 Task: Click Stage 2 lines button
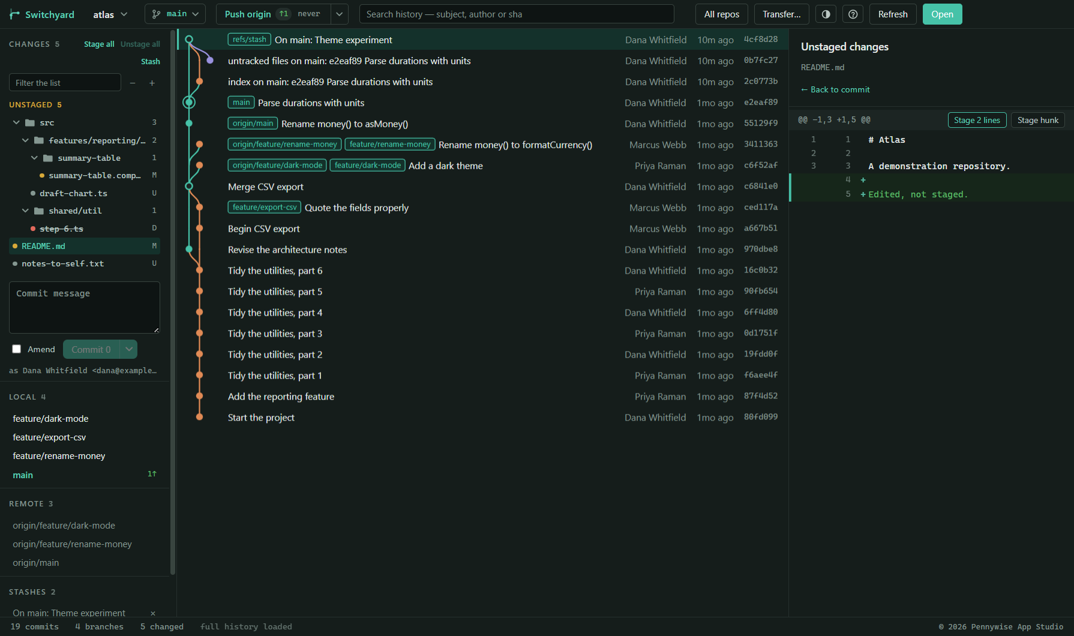tap(977, 120)
